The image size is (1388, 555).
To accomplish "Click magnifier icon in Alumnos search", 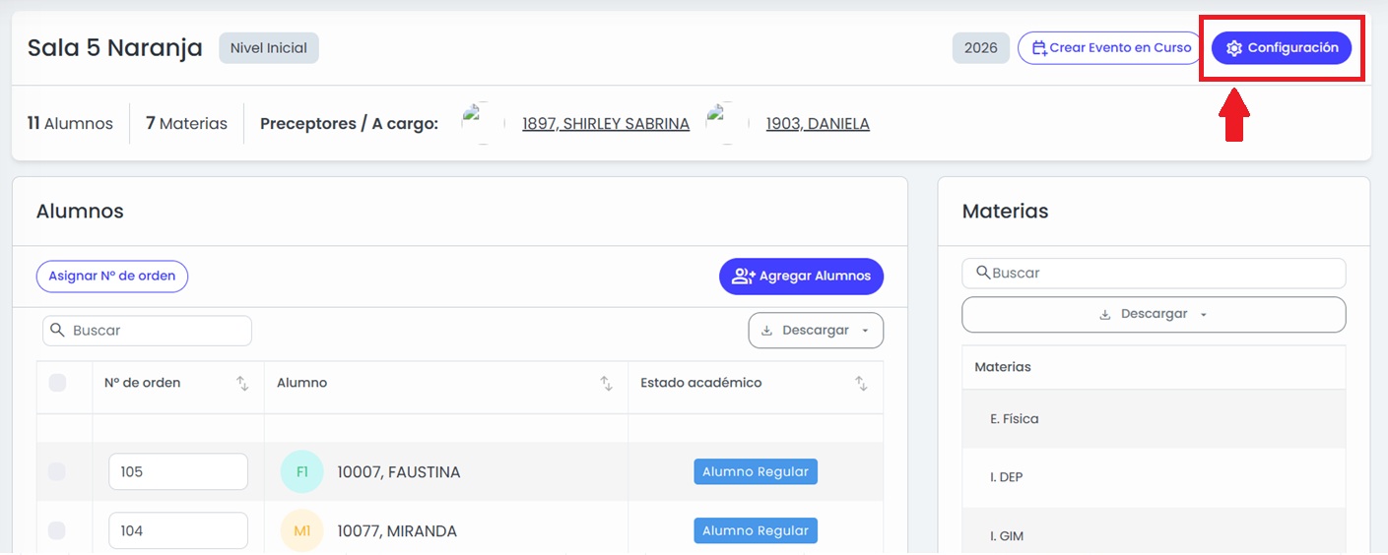I will coord(58,331).
